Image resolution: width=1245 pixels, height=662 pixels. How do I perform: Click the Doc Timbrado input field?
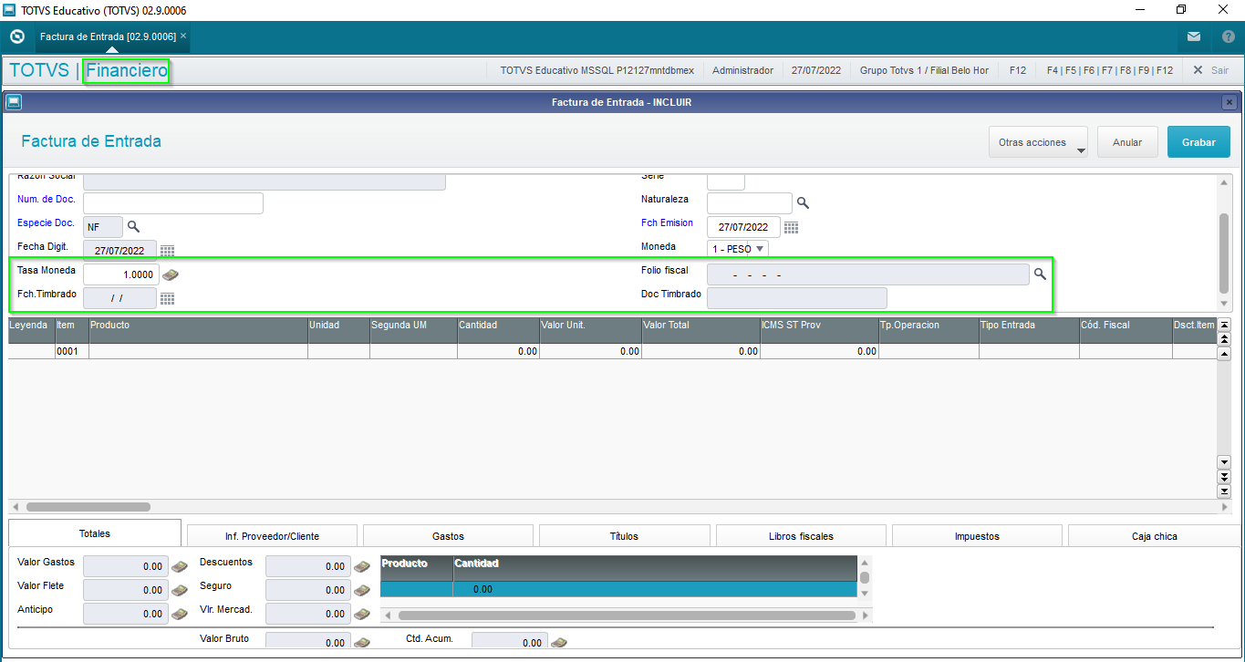click(797, 298)
